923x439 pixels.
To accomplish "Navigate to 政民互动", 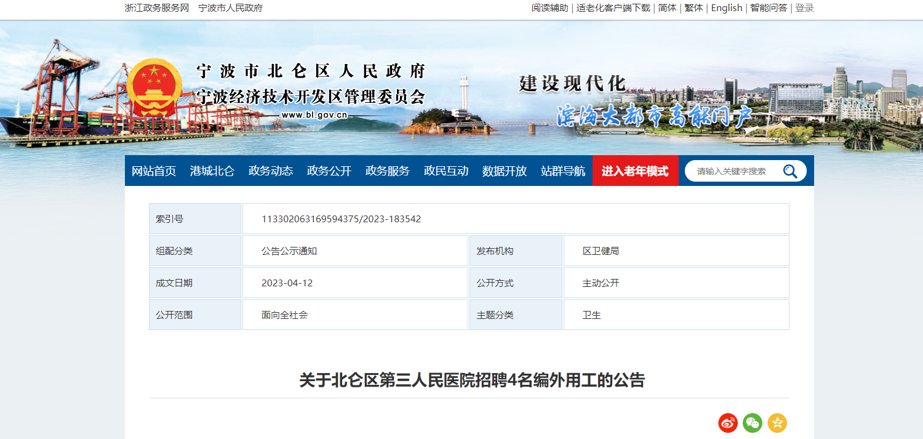I will (446, 171).
